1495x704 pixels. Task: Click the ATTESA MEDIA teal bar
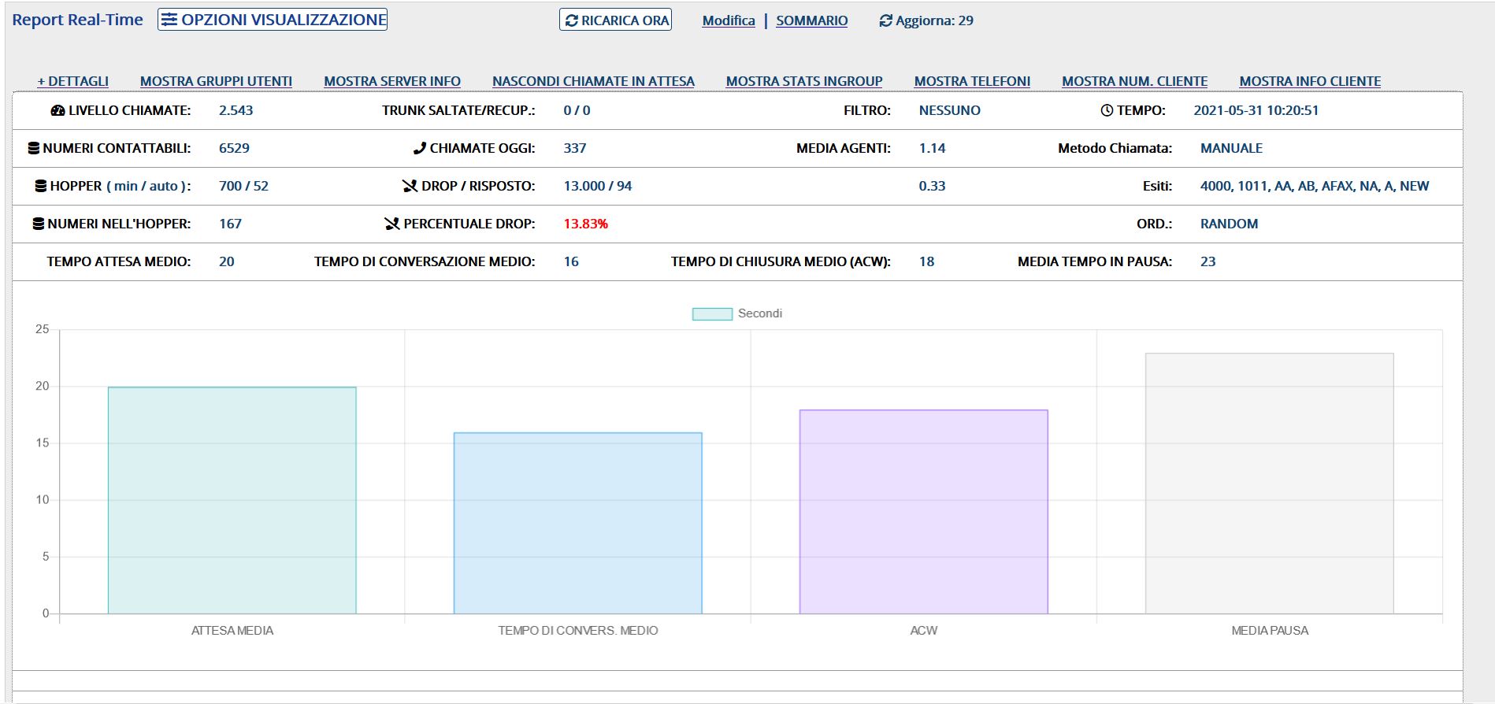point(232,500)
